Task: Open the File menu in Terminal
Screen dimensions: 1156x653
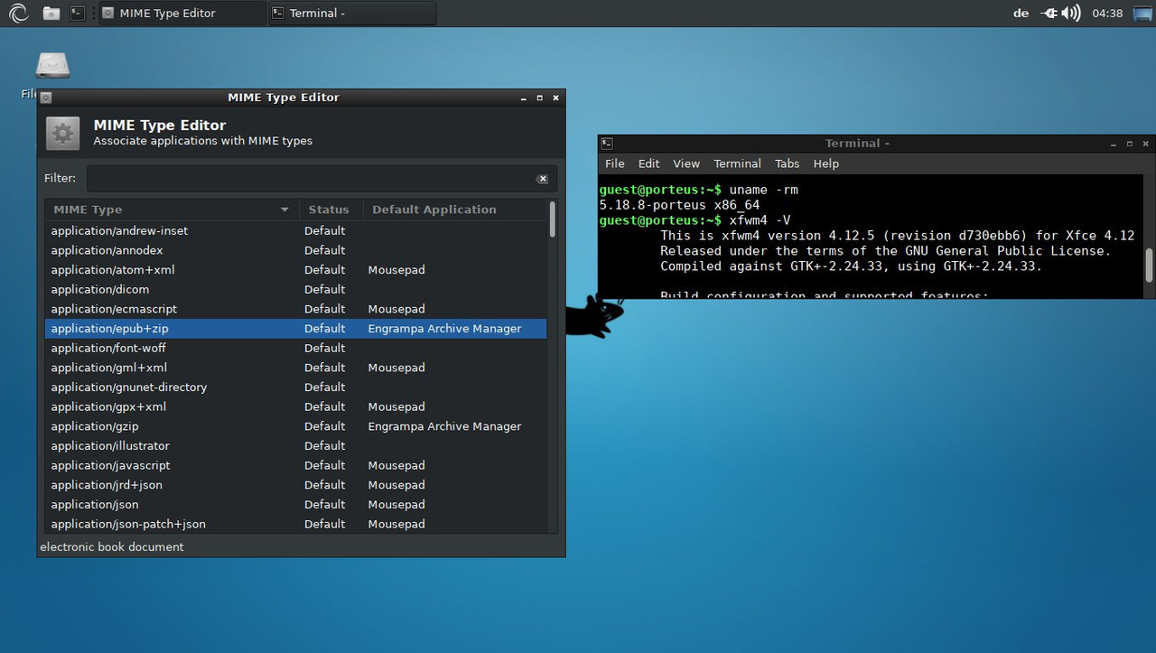Action: [x=615, y=163]
